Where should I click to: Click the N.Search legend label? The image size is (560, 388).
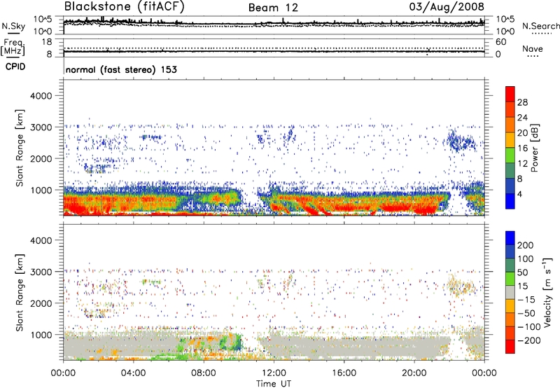[x=540, y=26]
